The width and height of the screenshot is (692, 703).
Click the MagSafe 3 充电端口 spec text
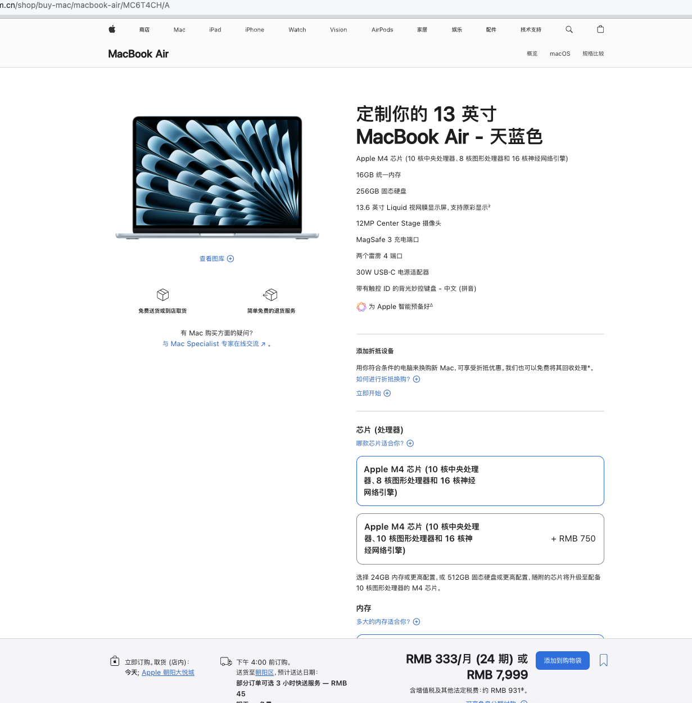click(387, 240)
